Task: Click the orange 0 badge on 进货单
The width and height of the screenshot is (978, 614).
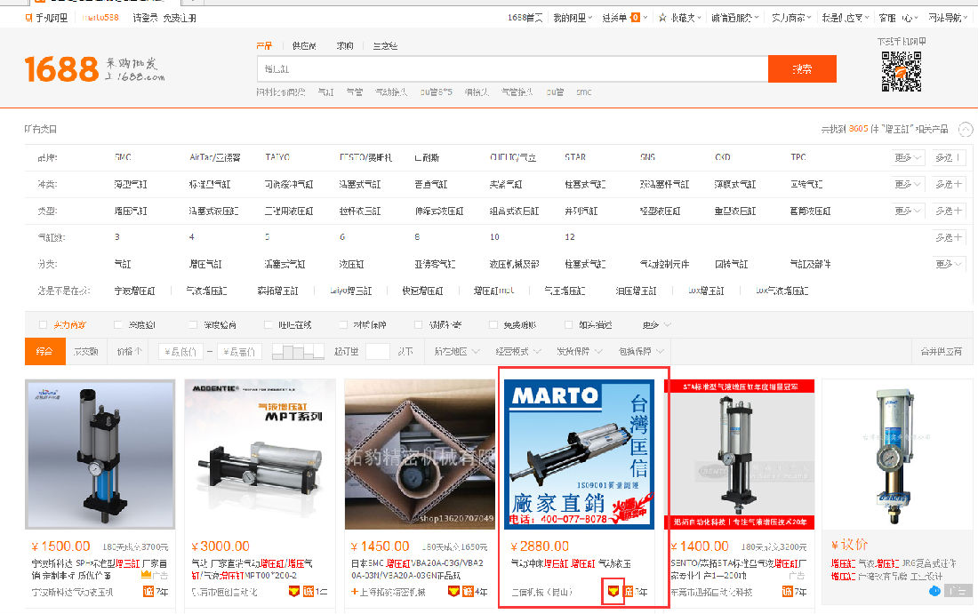Action: coord(635,18)
